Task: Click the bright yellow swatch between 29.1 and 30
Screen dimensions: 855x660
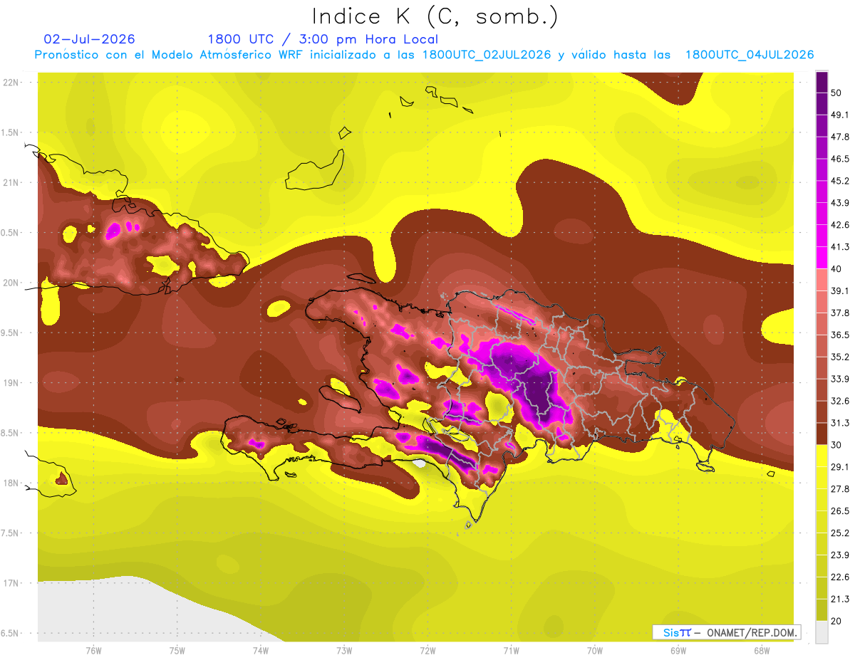Action: (x=822, y=456)
